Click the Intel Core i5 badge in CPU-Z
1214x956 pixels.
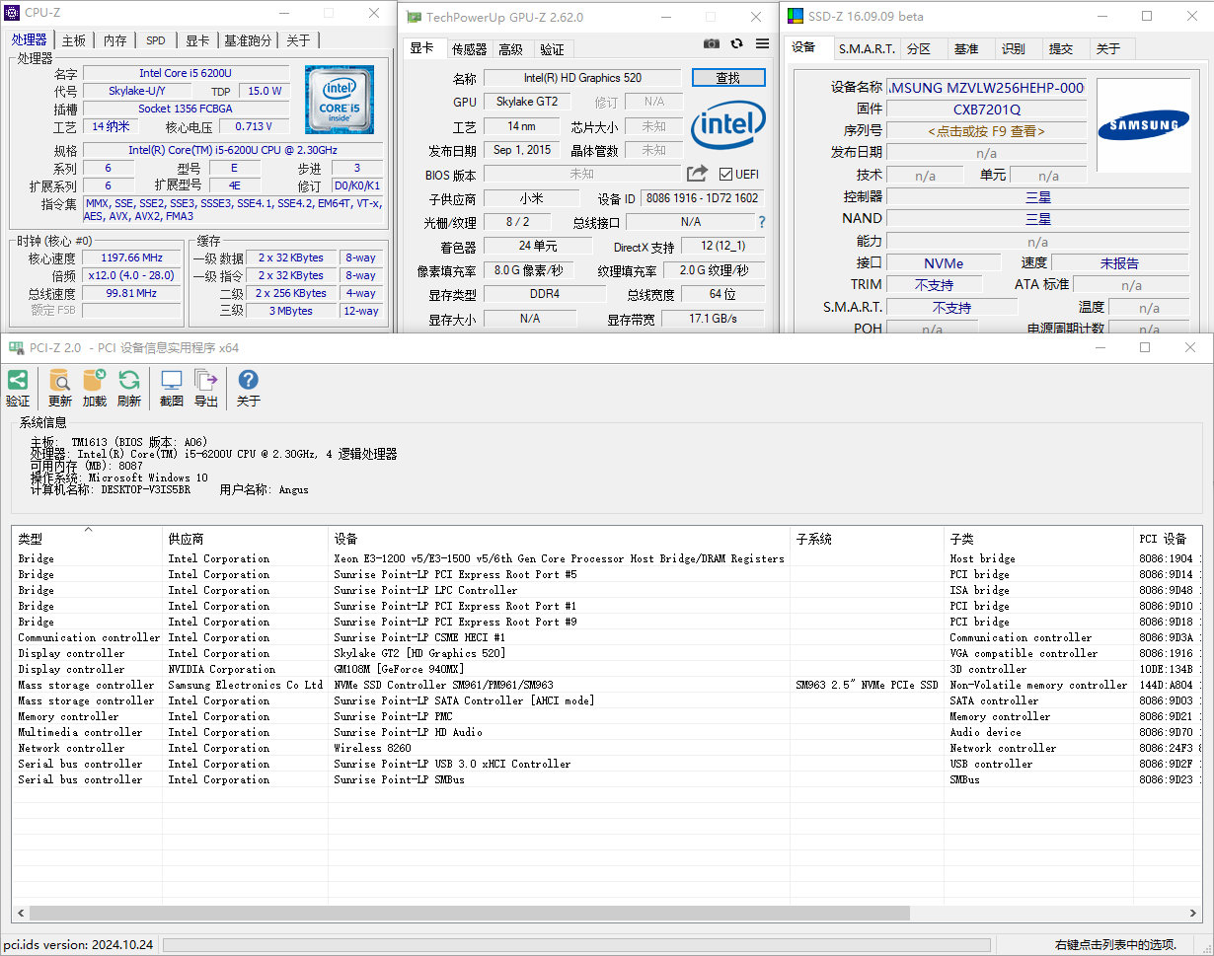(x=340, y=100)
